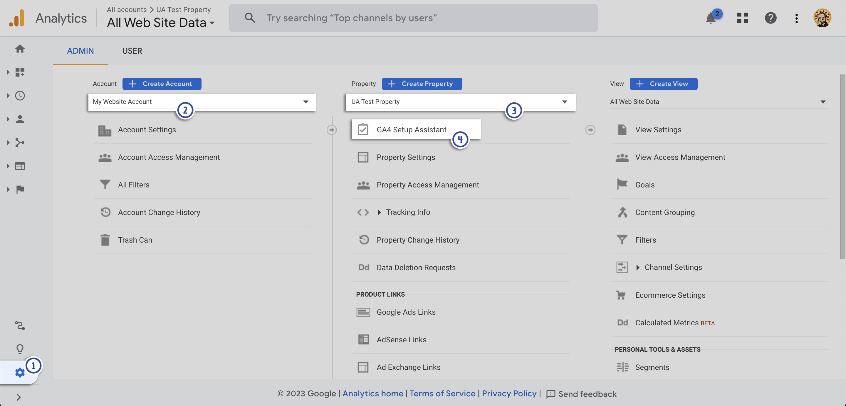This screenshot has width=846, height=406.
Task: Click the arrow between Property and View columns
Action: pos(590,130)
